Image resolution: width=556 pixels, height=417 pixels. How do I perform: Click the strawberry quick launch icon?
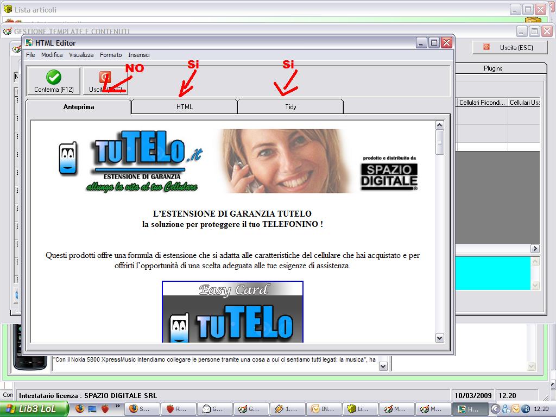[105, 408]
